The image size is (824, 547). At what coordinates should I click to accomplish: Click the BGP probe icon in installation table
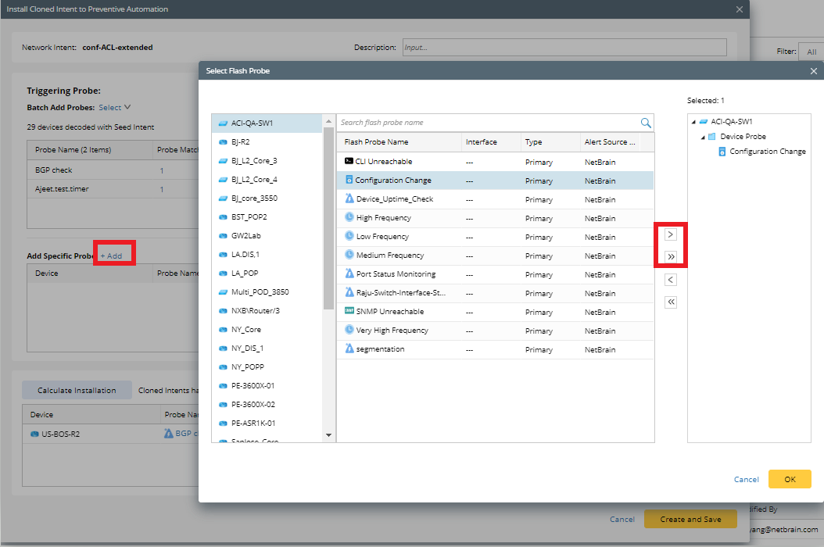(169, 434)
